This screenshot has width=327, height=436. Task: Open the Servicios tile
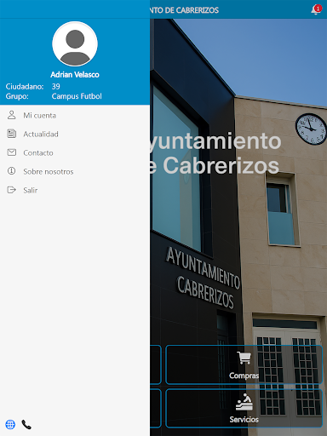tap(244, 408)
